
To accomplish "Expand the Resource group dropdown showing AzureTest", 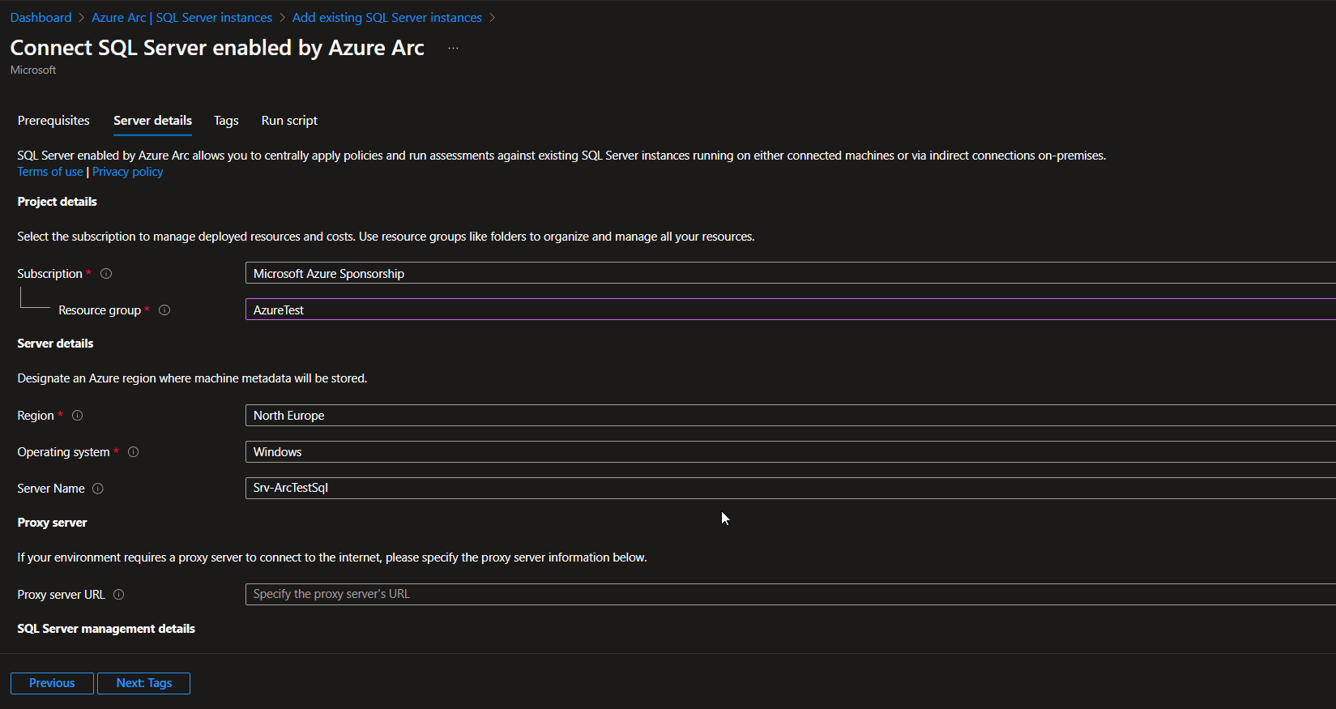I will (790, 310).
